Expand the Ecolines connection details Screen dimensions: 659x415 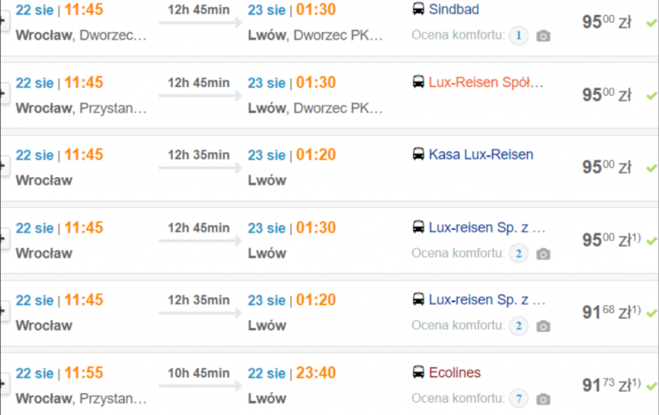[x=2, y=385]
